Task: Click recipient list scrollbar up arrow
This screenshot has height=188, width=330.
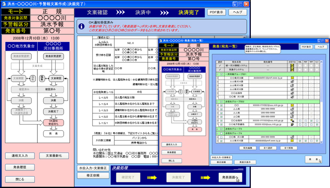Action: point(321,62)
